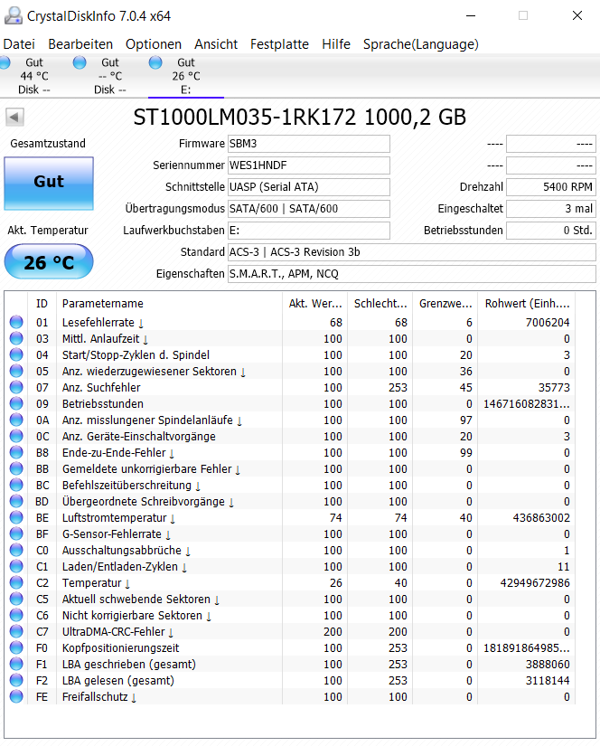Click the blue Gut health status button
Image resolution: width=600 pixels, height=746 pixels.
pos(49,184)
